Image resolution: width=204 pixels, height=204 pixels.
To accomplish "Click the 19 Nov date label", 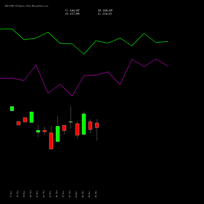I will [24, 194].
